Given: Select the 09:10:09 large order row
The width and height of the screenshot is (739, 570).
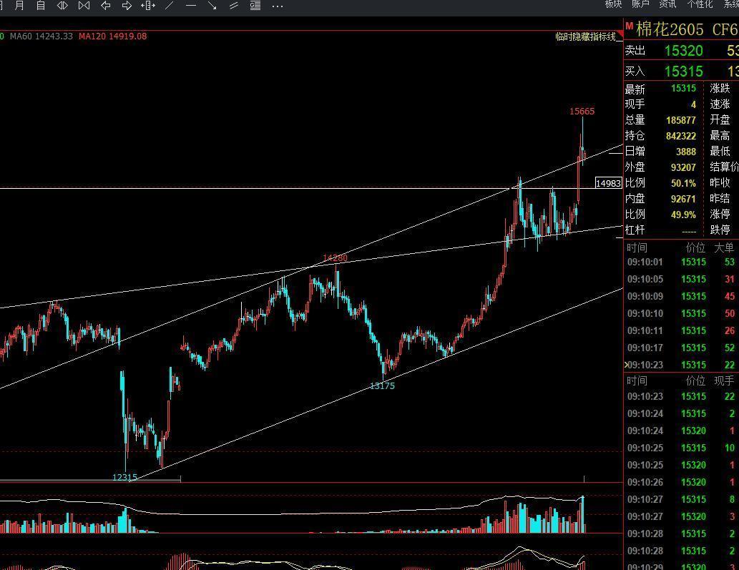Looking at the screenshot, I should point(681,296).
